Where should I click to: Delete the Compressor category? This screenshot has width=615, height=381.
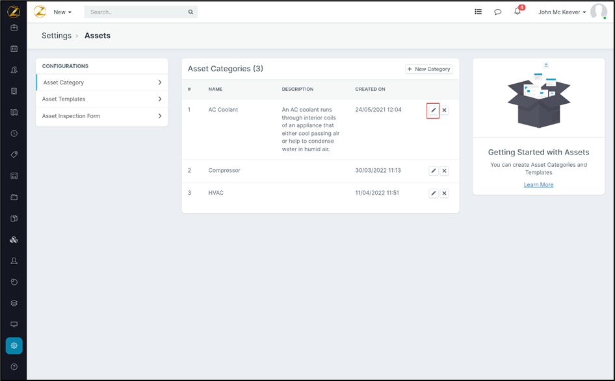pyautogui.click(x=445, y=171)
